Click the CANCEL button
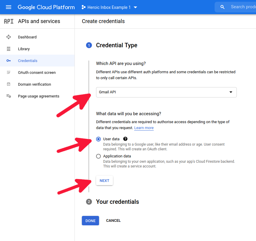Viewport: 256px width, 241px height. point(113,221)
